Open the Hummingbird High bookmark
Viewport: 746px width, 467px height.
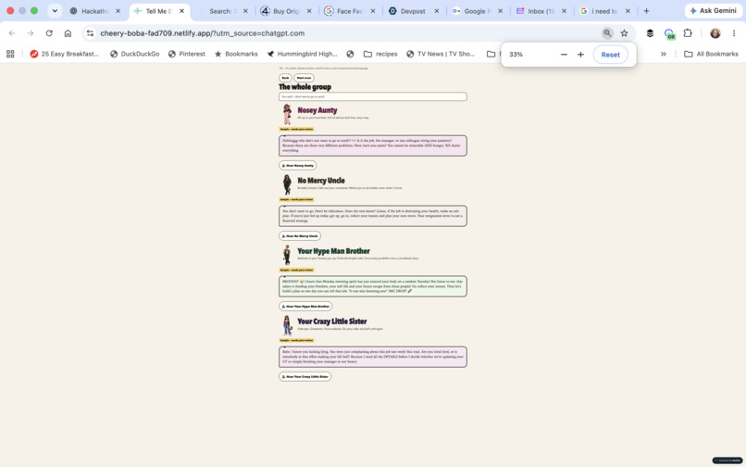302,54
